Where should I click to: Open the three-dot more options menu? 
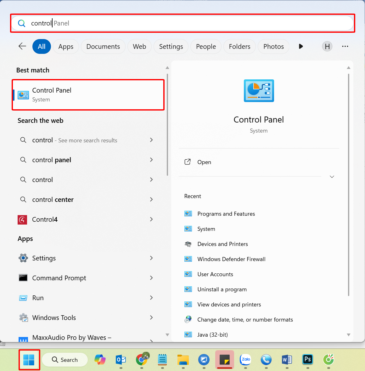pyautogui.click(x=345, y=46)
